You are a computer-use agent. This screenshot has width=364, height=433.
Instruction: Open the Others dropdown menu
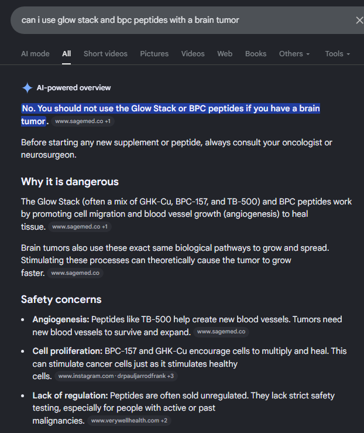click(294, 53)
